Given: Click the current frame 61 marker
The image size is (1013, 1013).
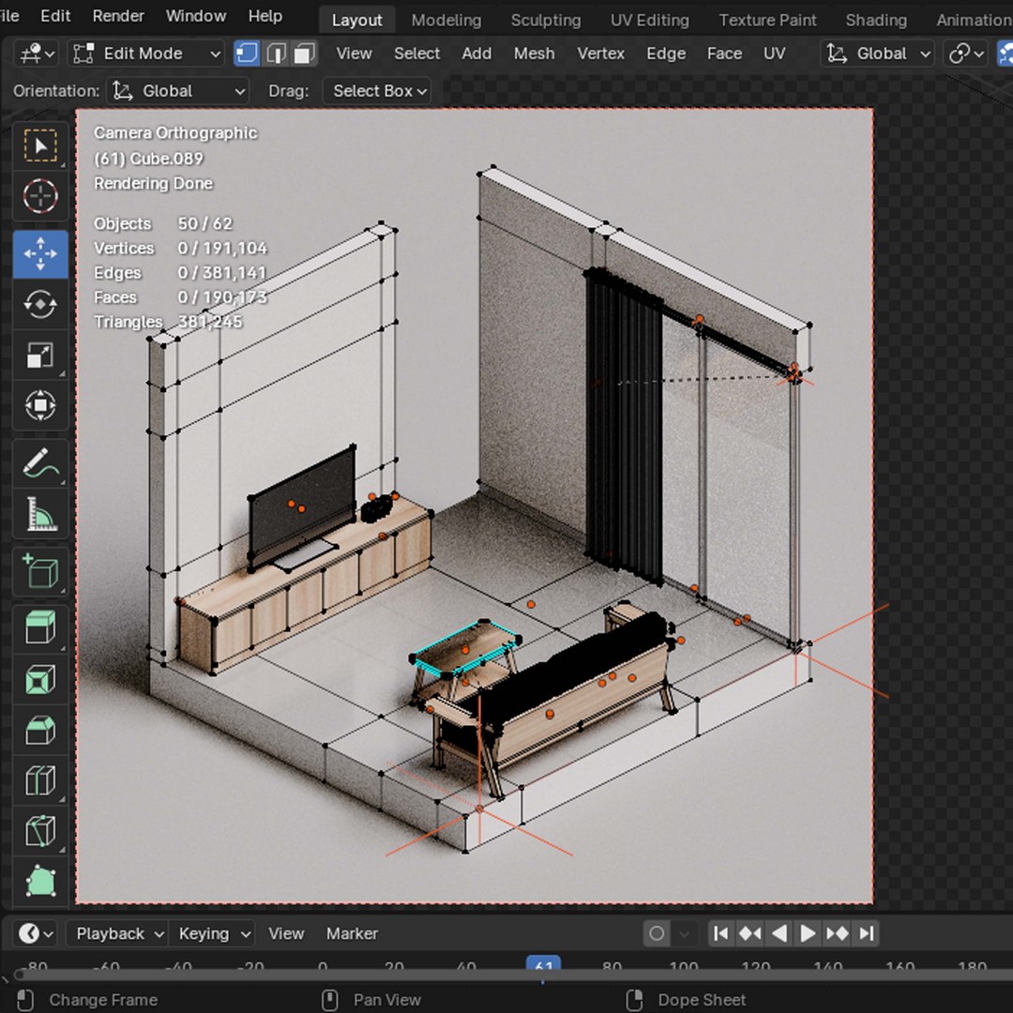Looking at the screenshot, I should [x=543, y=965].
